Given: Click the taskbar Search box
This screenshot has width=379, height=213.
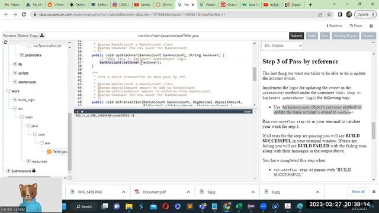Looking at the screenshot, I should click(84, 206).
